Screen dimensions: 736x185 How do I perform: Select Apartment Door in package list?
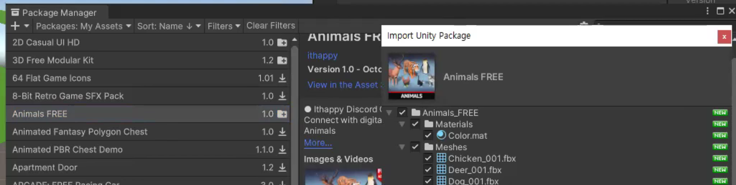point(148,167)
